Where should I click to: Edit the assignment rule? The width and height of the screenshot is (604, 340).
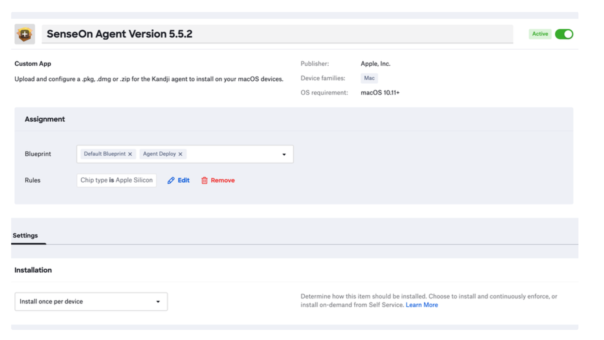[x=179, y=180]
